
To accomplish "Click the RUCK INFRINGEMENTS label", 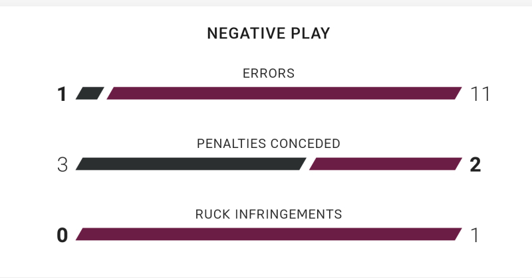I will pyautogui.click(x=269, y=214).
